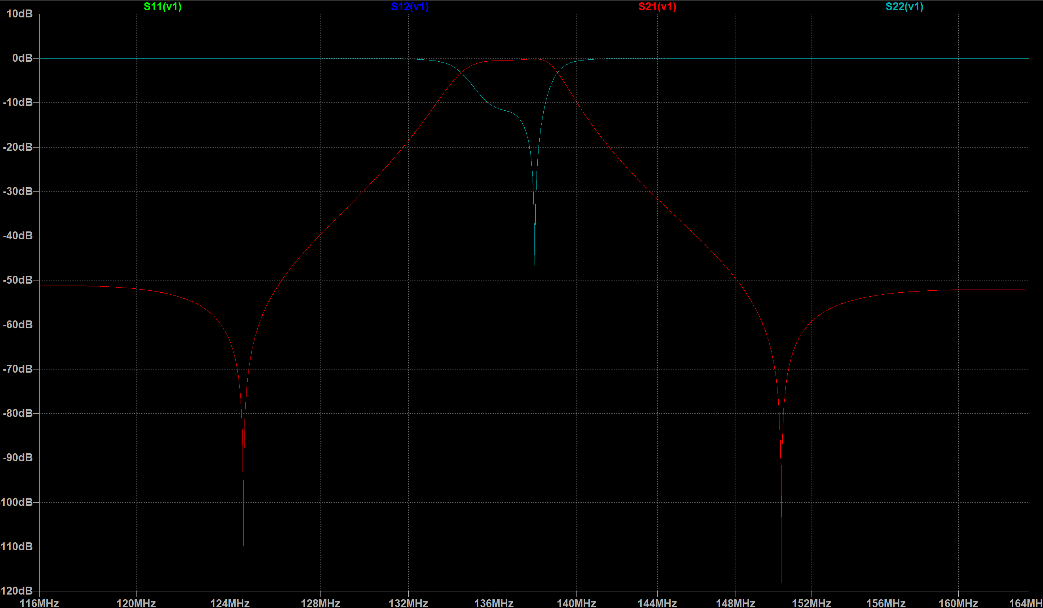The image size is (1043, 608).
Task: Click the 116MHz frequency axis label
Action: (39, 603)
